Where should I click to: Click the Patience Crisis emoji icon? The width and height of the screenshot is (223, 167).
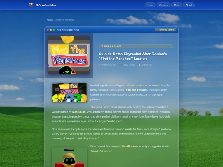[x=100, y=65]
